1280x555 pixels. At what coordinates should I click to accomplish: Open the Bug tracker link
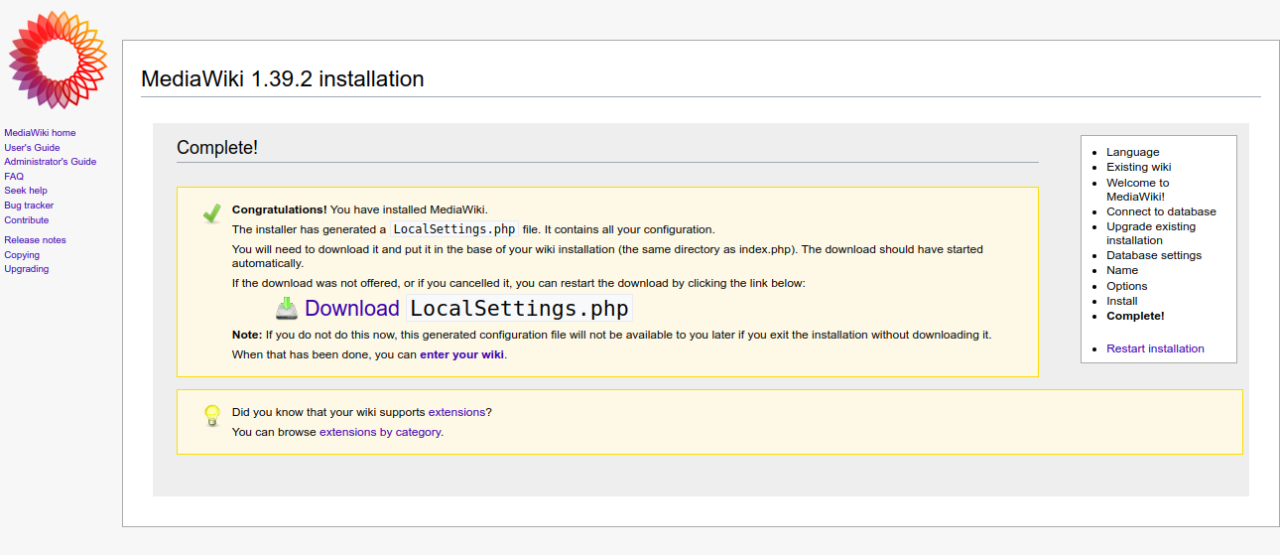[29, 206]
